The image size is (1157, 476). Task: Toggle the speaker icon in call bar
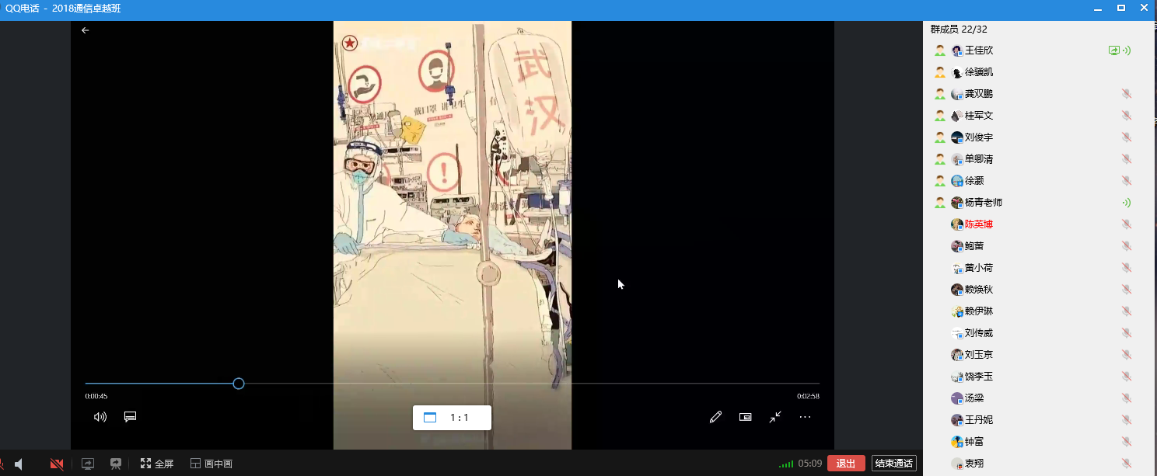(x=19, y=464)
